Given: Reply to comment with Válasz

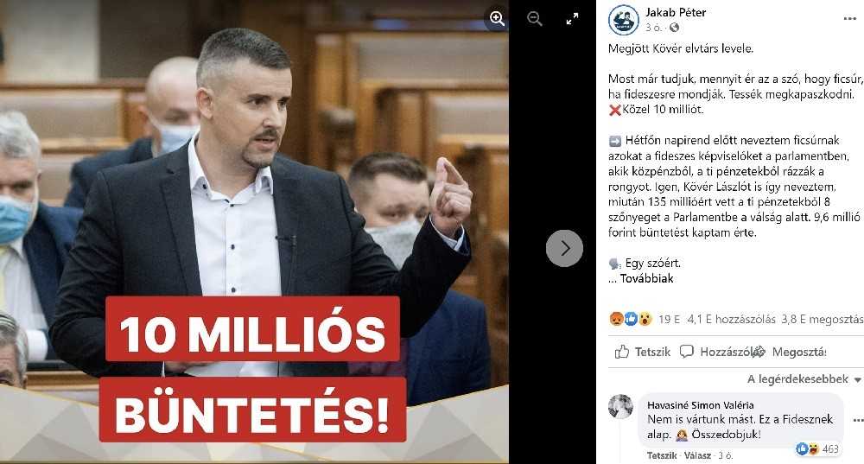Looking at the screenshot, I should (697, 455).
